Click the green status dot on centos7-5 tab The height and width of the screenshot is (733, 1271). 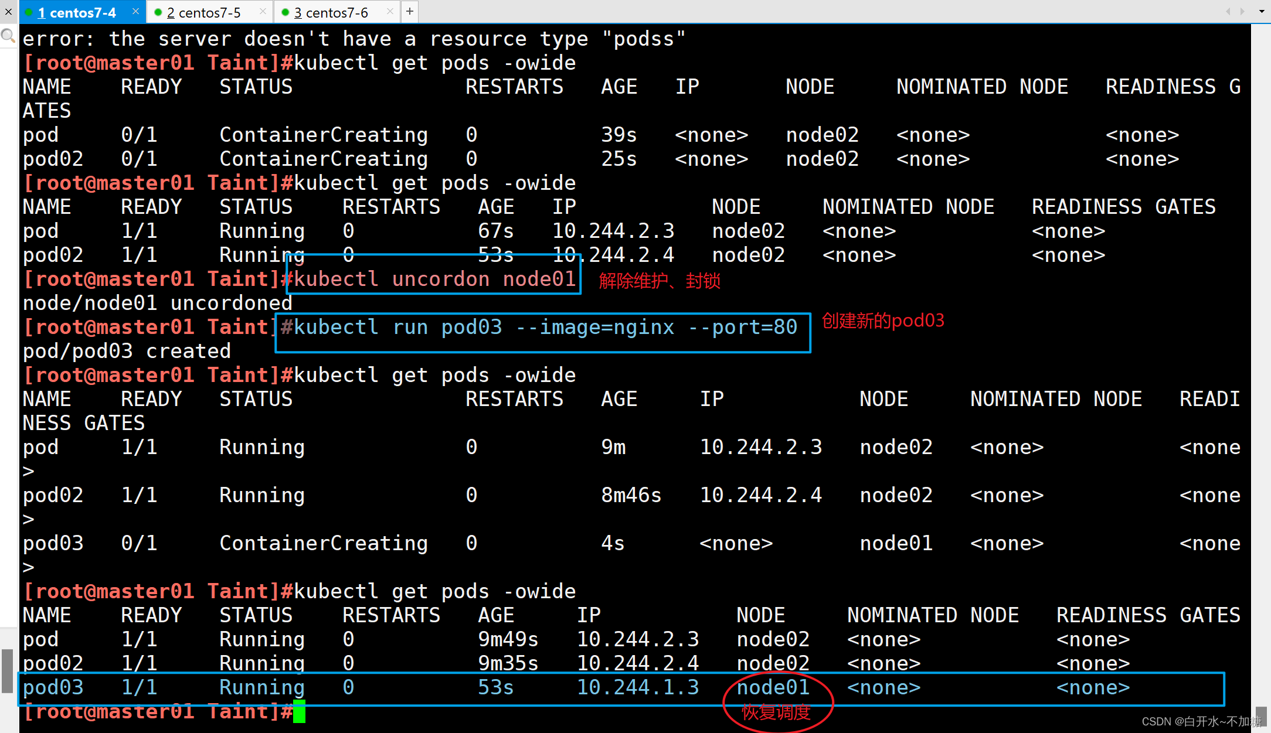(158, 12)
